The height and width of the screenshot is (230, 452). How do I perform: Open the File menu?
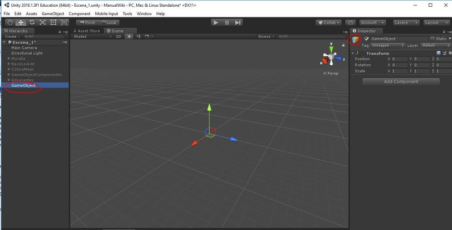[x=7, y=14]
